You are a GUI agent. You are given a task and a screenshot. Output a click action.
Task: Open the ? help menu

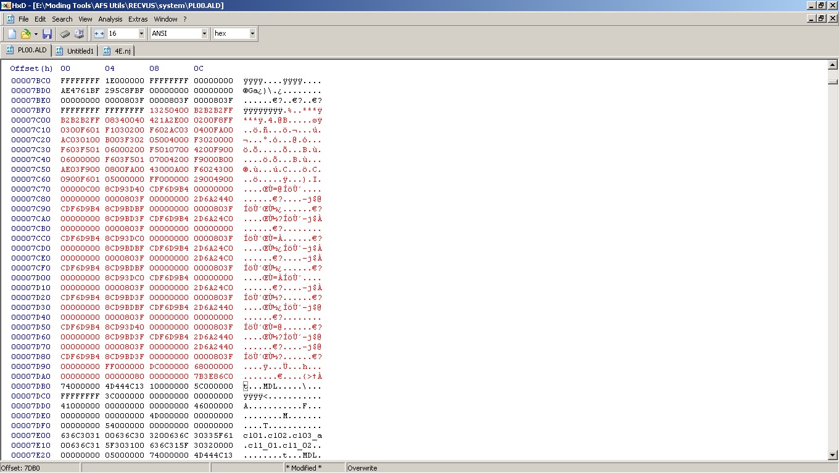(x=184, y=19)
